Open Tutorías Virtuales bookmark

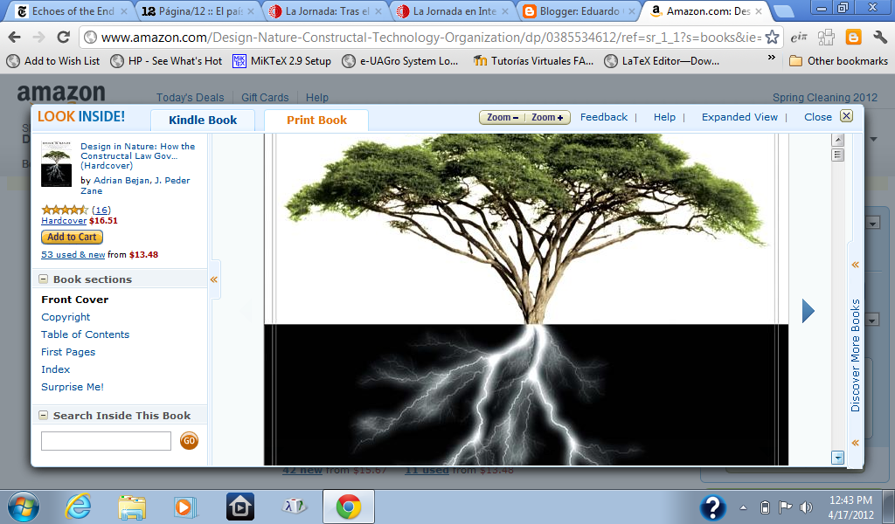click(534, 61)
